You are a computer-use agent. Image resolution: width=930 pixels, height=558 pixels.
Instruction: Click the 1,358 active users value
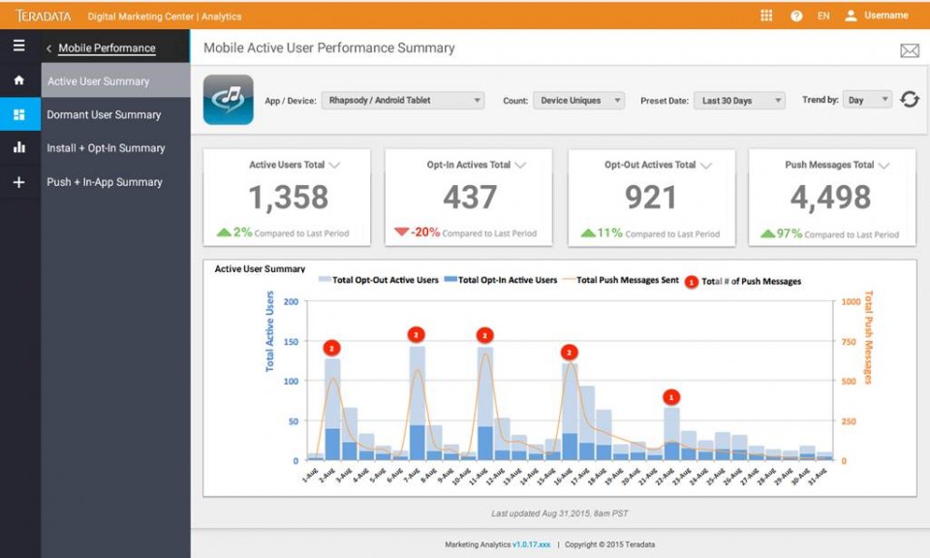289,197
